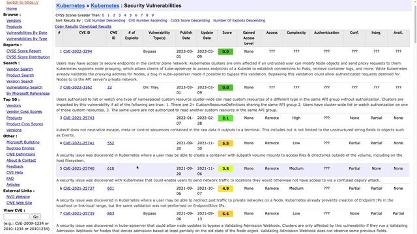Open CWE ID 601 link
The image size is (417, 234).
pyautogui.click(x=111, y=188)
